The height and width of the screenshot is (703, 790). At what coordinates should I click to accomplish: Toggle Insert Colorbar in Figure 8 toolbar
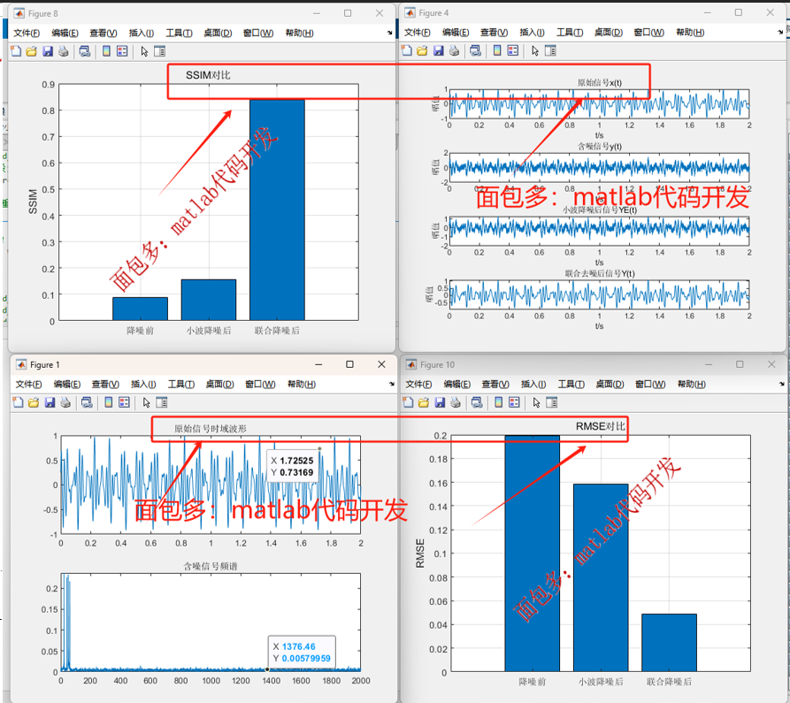(106, 51)
